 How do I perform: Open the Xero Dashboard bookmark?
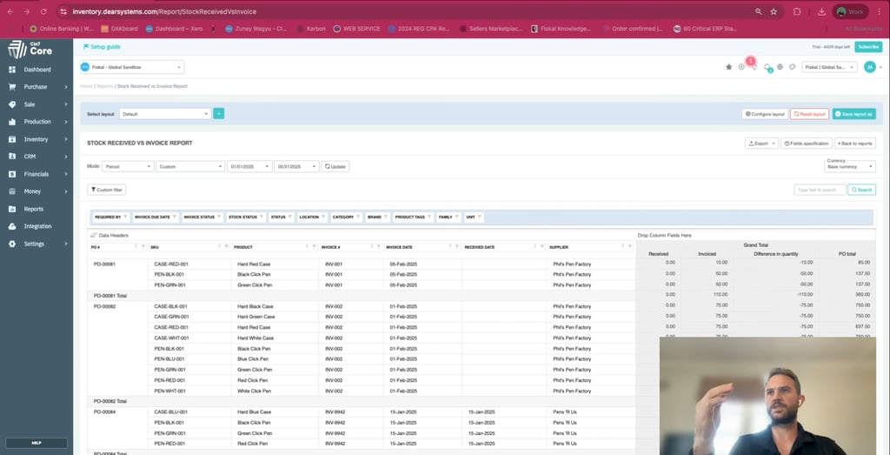tap(174, 29)
